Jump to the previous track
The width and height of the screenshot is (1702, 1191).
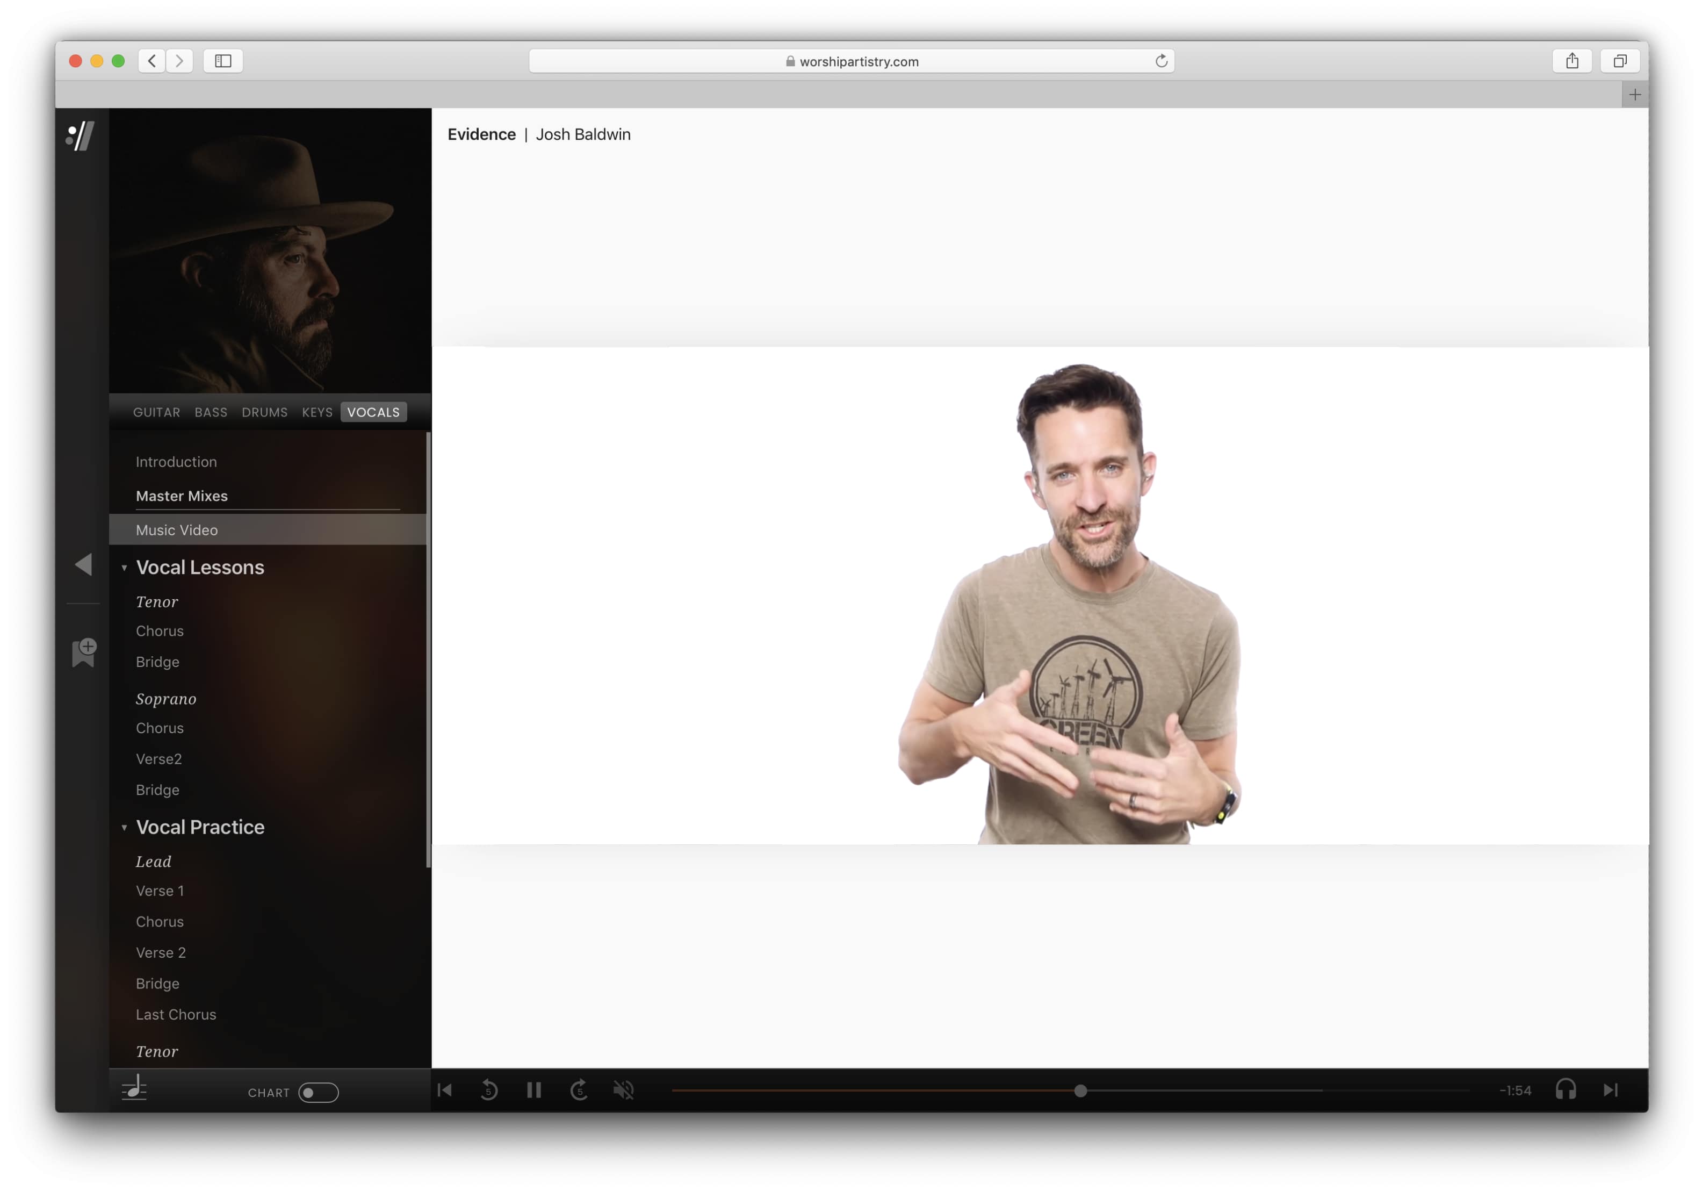(x=445, y=1090)
